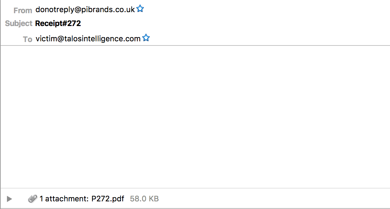Viewport: 390px width, 209px height.
Task: Expand the attachment list disclosure triangle
Action: 9,199
